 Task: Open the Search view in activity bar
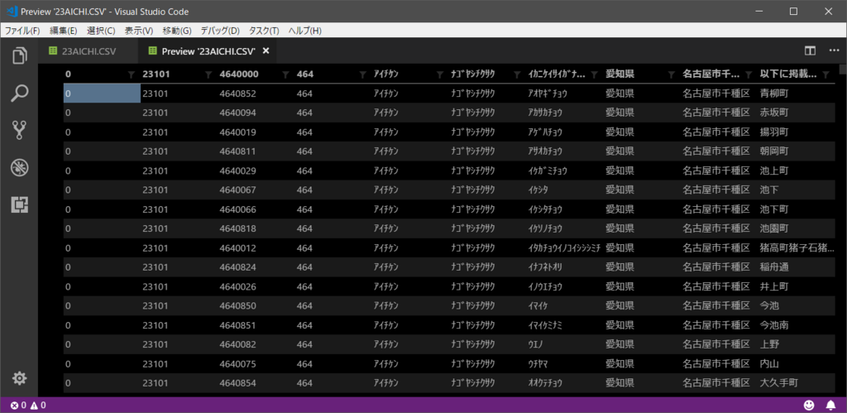coord(20,93)
